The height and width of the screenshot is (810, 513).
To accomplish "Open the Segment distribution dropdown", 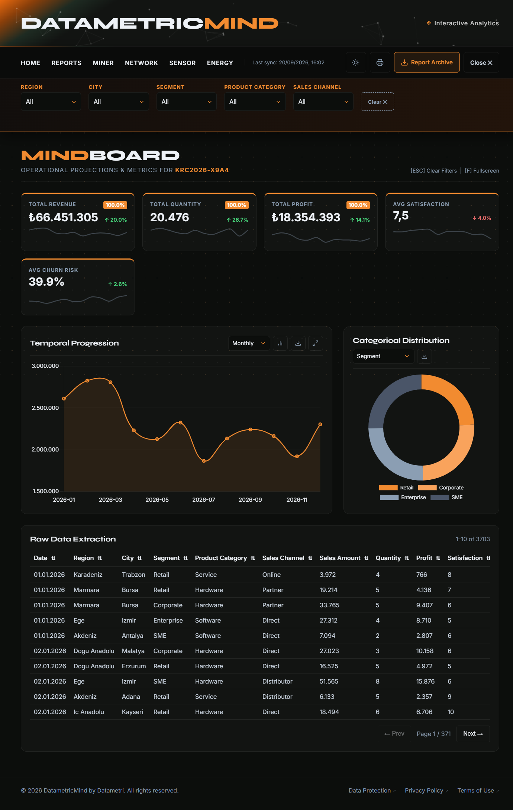I will click(x=383, y=356).
